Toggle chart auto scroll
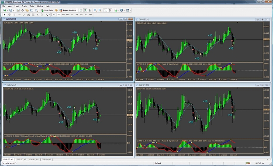The width and height of the screenshot is (273, 166). click(x=106, y=11)
